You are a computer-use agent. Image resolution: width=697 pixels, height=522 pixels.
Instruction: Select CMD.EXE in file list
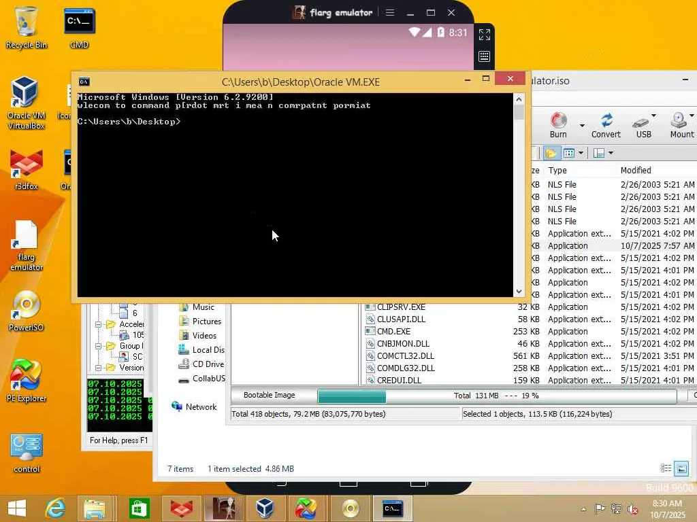click(x=393, y=332)
